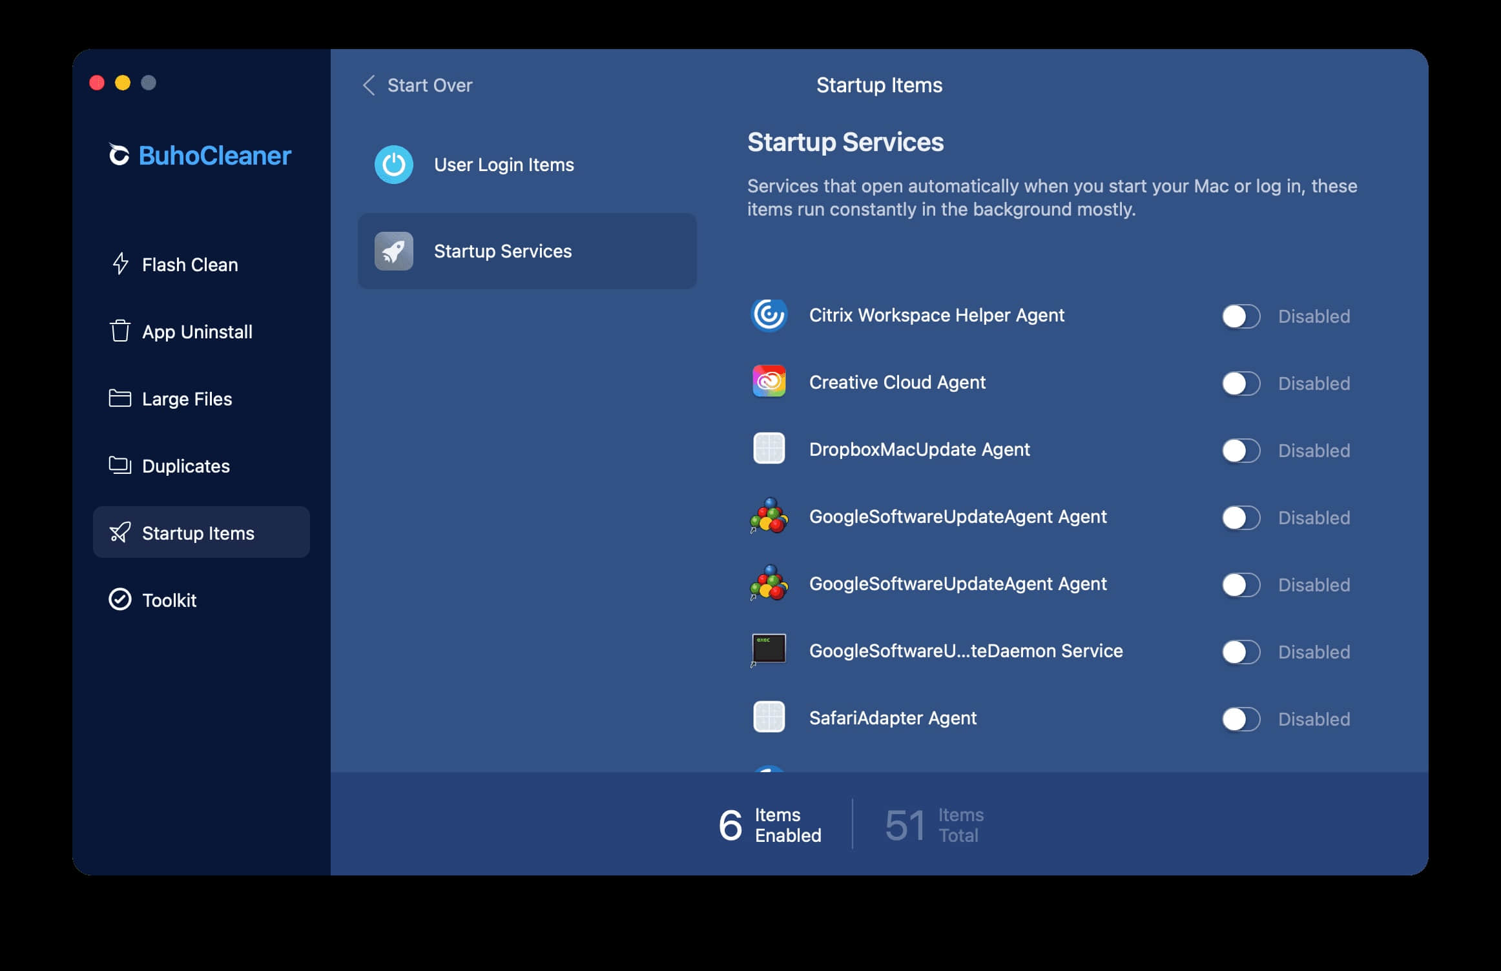Screen dimensions: 1501x971
Task: Click the Toolkit checkmark icon
Action: 120,600
